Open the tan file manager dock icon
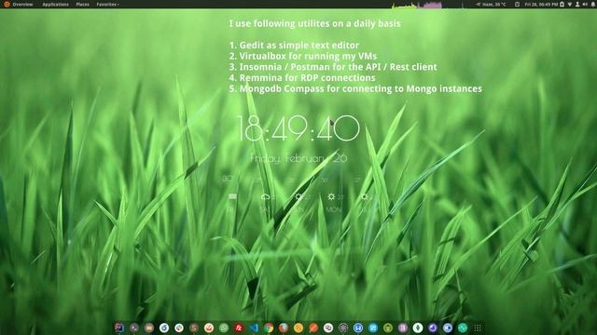 click(x=149, y=328)
